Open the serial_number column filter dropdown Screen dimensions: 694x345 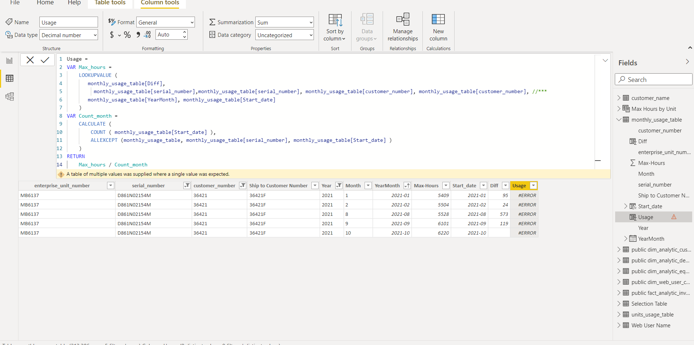pos(187,185)
